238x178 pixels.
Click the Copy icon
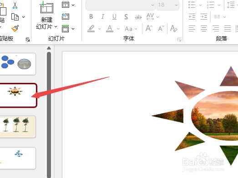[x=15, y=17]
